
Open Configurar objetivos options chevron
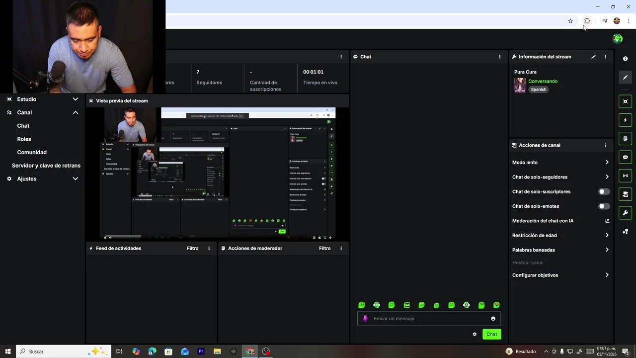[607, 275]
